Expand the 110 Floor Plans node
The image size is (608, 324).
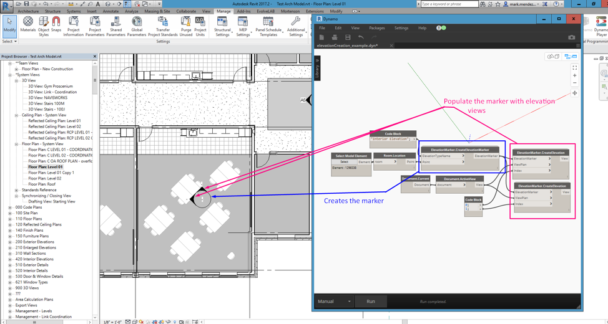pyautogui.click(x=10, y=219)
